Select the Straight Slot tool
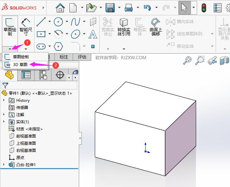230x187 pixels. [41, 47]
